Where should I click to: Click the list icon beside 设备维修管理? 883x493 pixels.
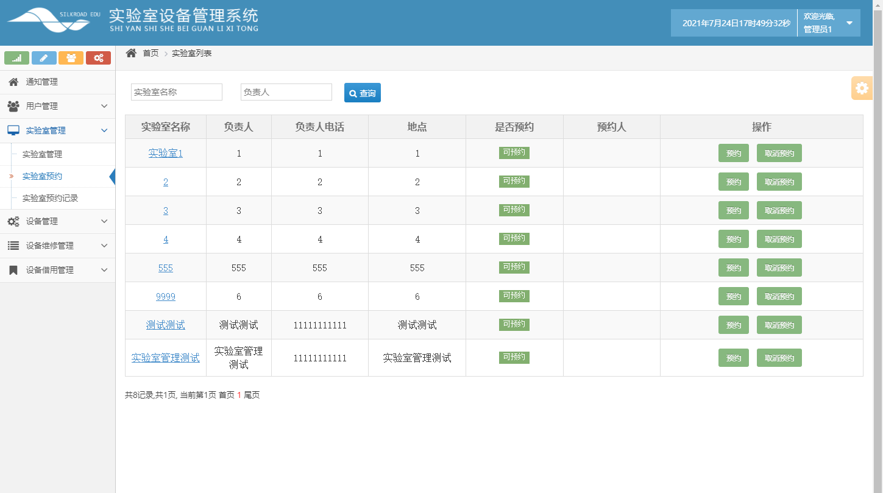tap(13, 246)
